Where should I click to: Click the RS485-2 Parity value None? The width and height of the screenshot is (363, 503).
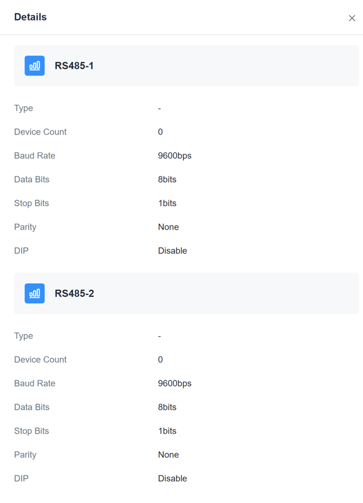tap(168, 455)
